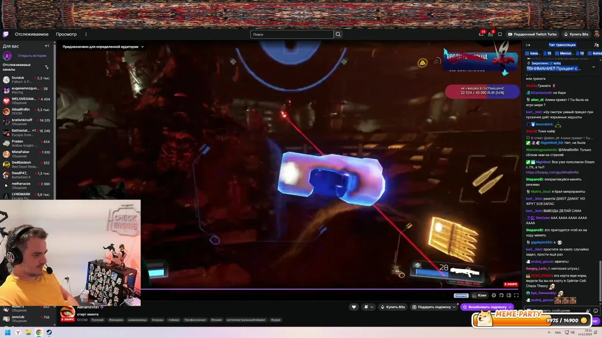Click the chat scrollbar
The height and width of the screenshot is (338, 602).
600,282
